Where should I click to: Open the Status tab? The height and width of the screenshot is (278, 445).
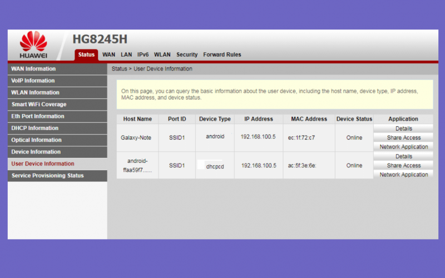86,54
